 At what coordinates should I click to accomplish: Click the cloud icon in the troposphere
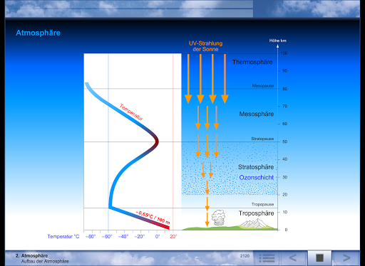click(x=219, y=218)
